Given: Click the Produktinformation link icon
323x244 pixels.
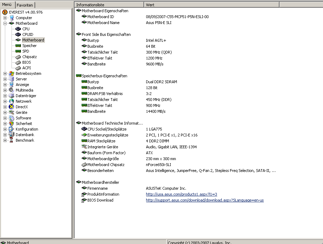Looking at the screenshot, I should pyautogui.click(x=84, y=194).
